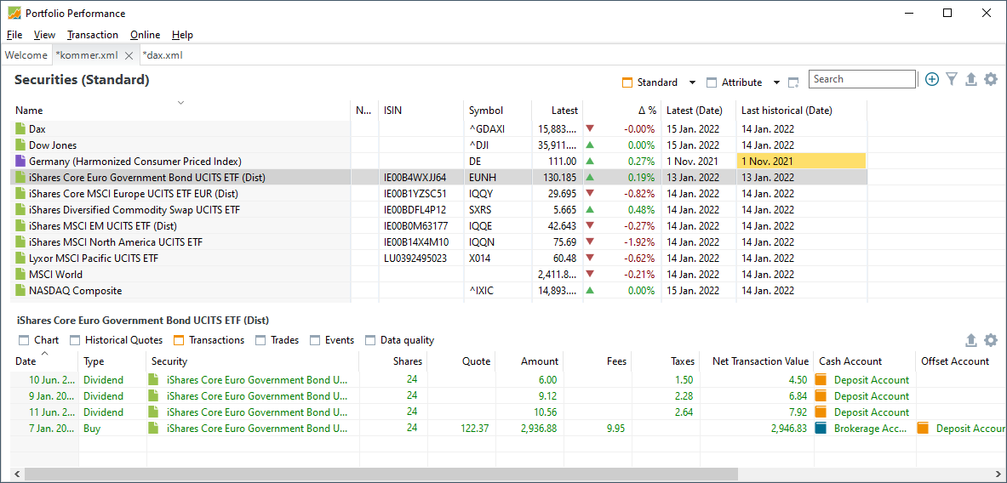Enable the Events pane checkbox
This screenshot has height=483, width=1007.
[315, 341]
